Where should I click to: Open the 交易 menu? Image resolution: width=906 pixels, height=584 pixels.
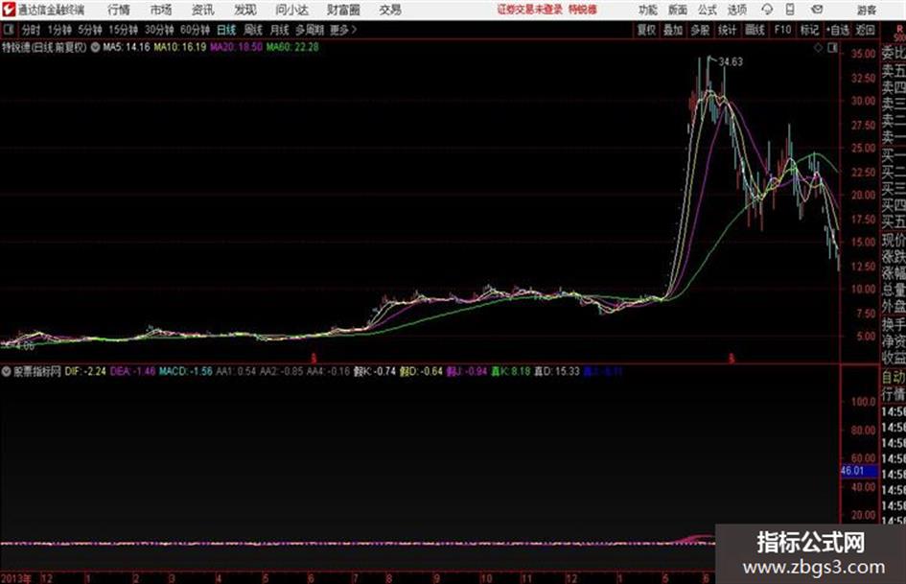click(390, 10)
